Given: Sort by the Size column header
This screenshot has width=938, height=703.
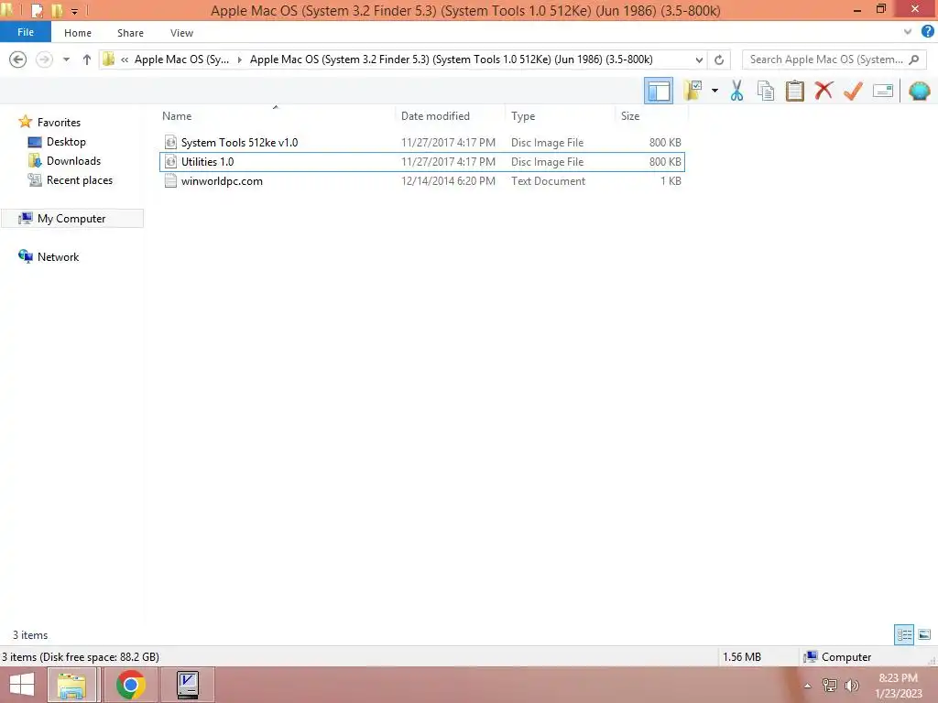Looking at the screenshot, I should click(630, 116).
